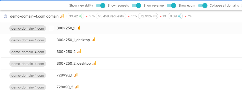Disable the Show requests switch
The image size is (242, 95).
click(136, 6)
